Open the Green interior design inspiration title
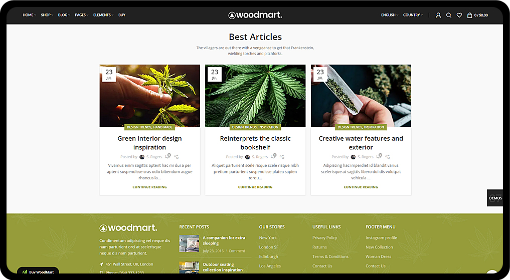This screenshot has width=510, height=280. pos(149,143)
